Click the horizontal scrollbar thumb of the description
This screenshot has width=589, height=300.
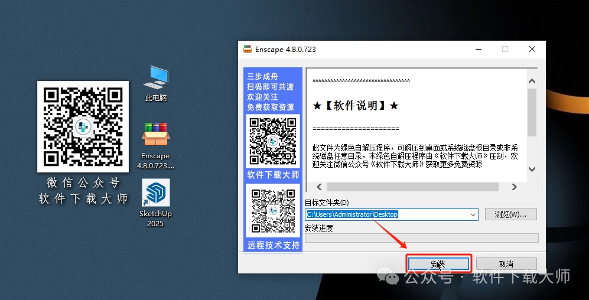pyautogui.click(x=412, y=187)
